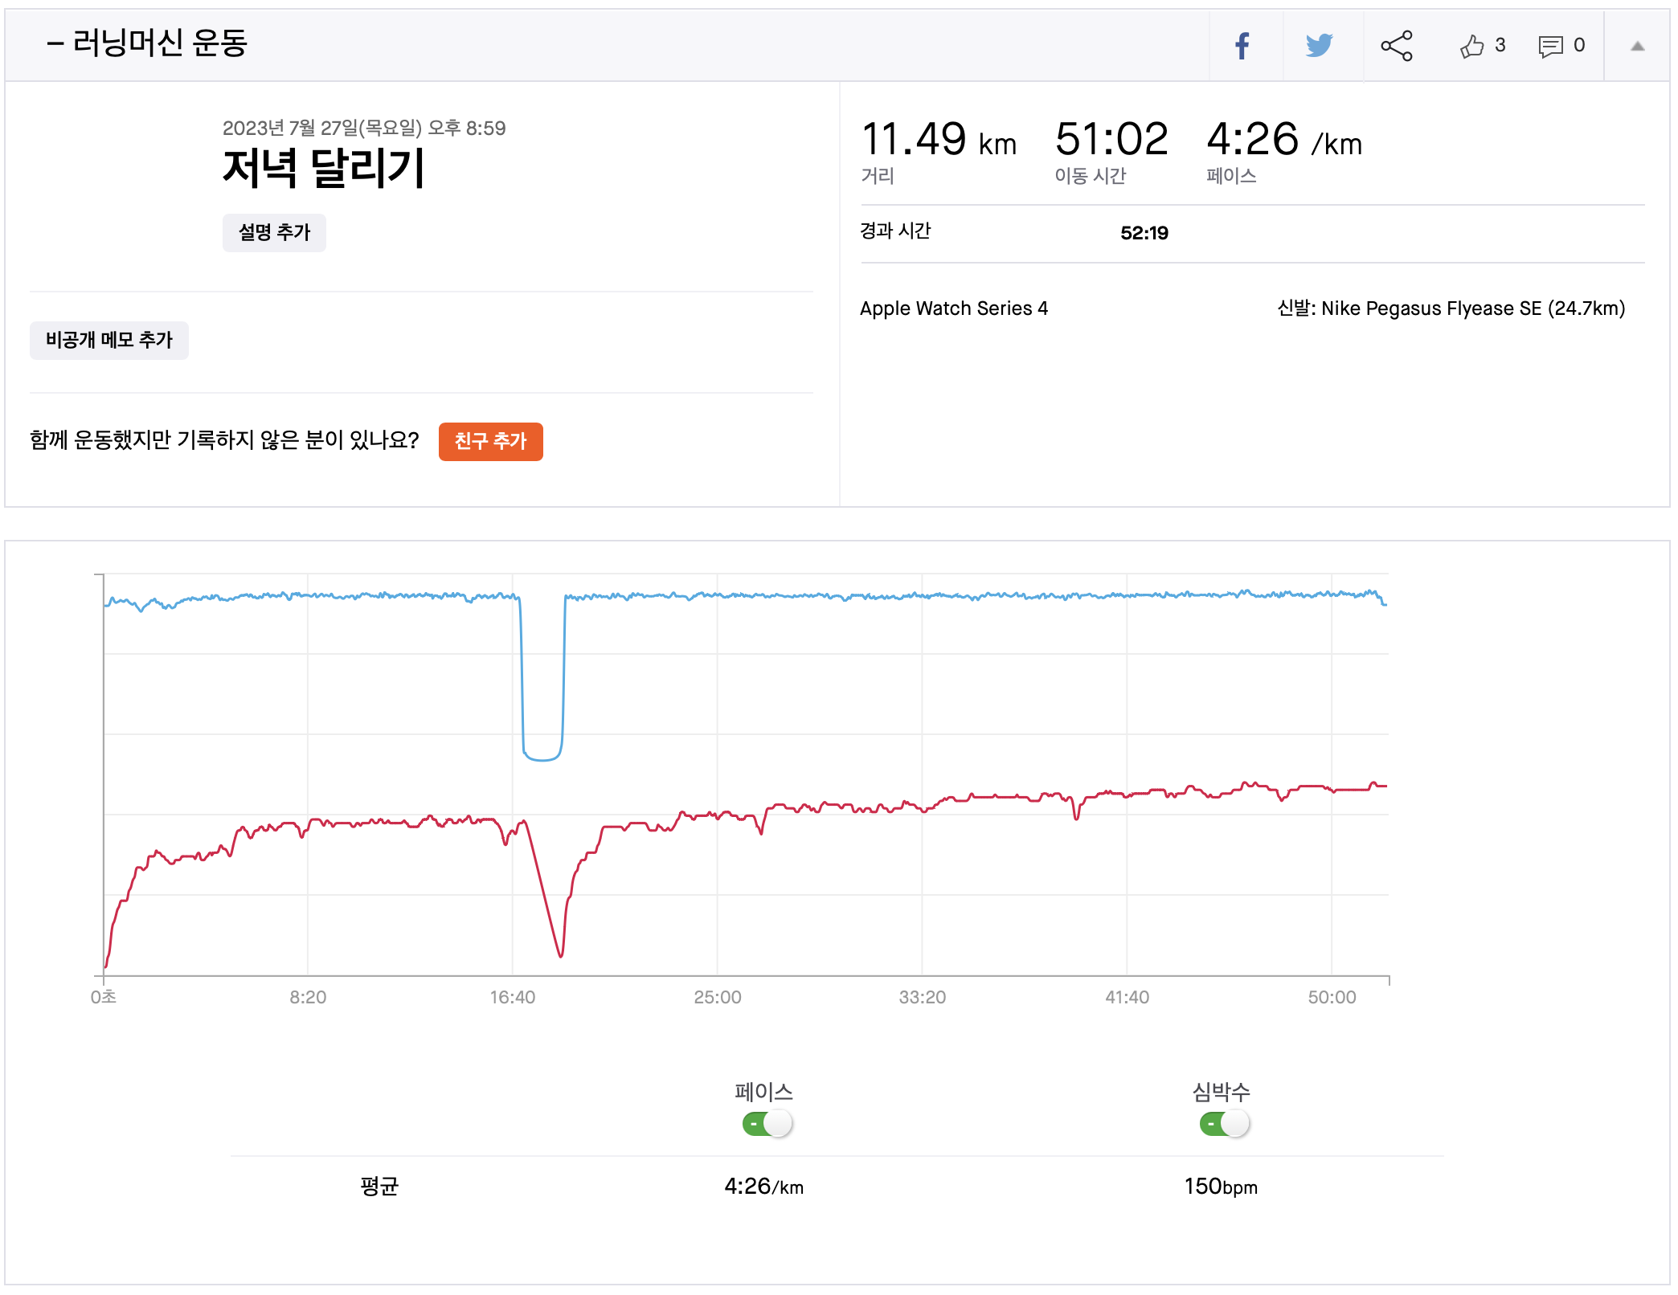Open Nike Pegasus Flyease SE shoe link

pos(1451,308)
